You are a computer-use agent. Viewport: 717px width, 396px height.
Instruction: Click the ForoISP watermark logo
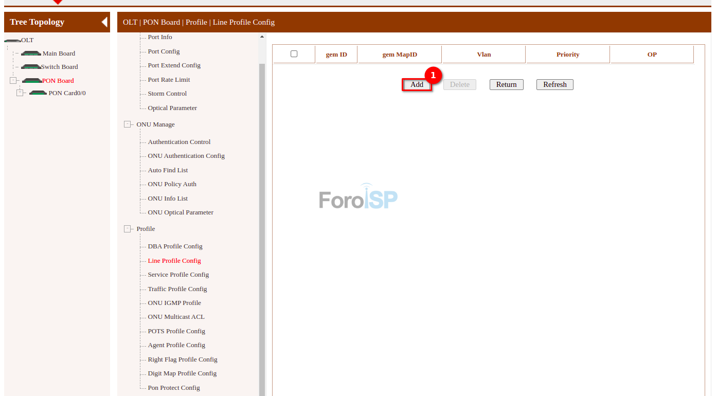358,197
